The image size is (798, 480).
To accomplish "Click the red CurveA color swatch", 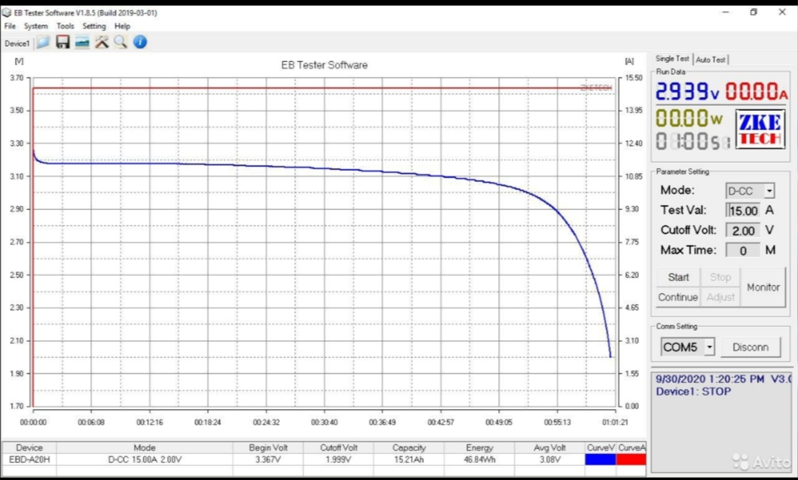I will [631, 459].
